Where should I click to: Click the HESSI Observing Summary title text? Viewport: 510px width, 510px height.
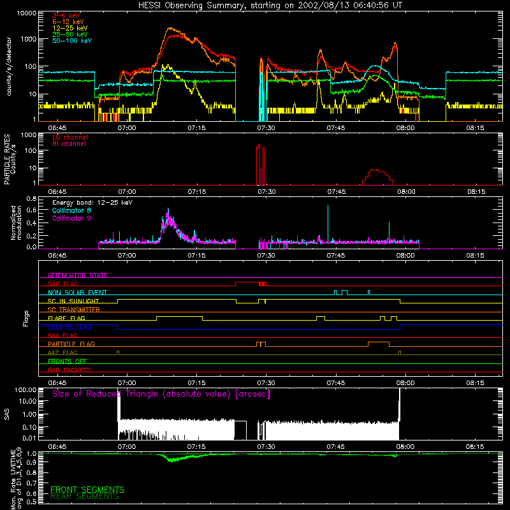[x=270, y=6]
